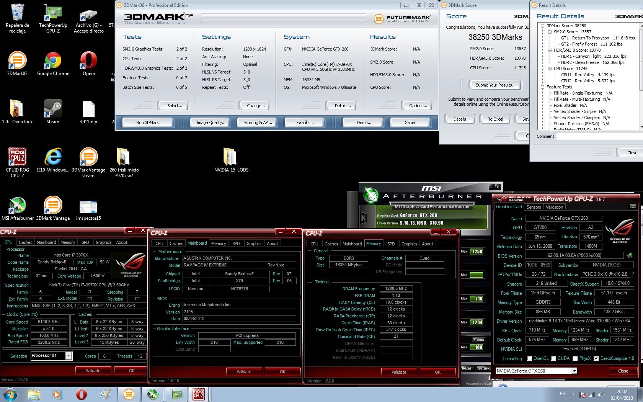Click the GPU-Z BIOS save chip icon
This screenshot has width=643, height=402.
point(629,255)
